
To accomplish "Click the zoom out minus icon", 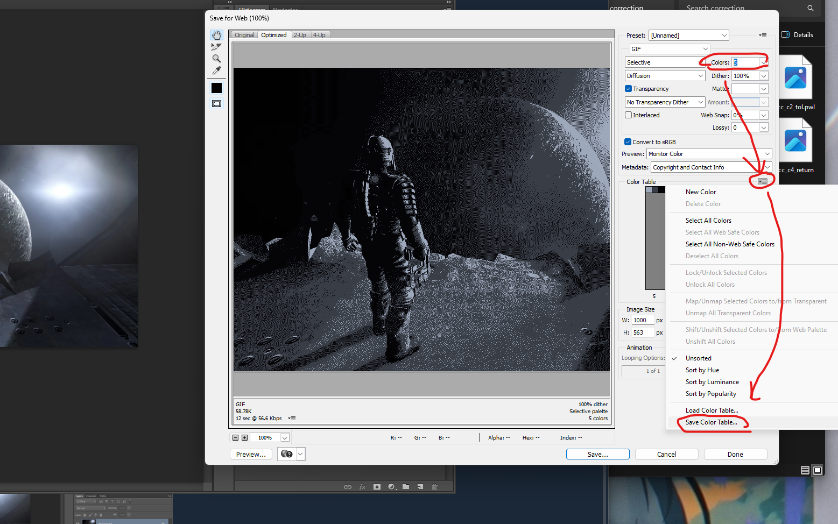I will pos(235,438).
